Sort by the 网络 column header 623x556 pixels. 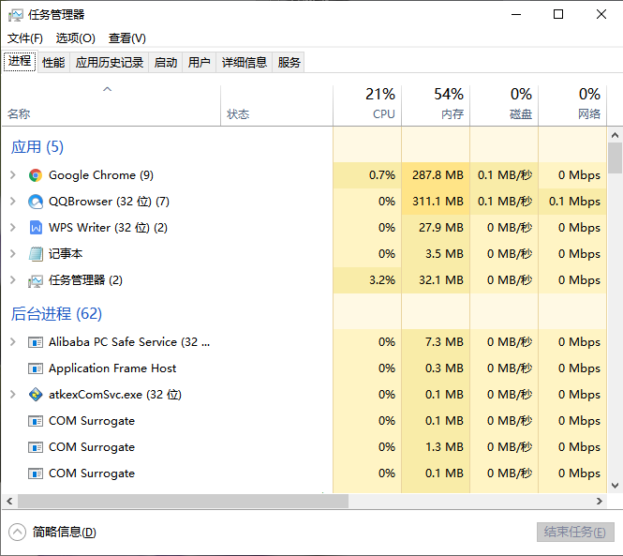(x=572, y=106)
